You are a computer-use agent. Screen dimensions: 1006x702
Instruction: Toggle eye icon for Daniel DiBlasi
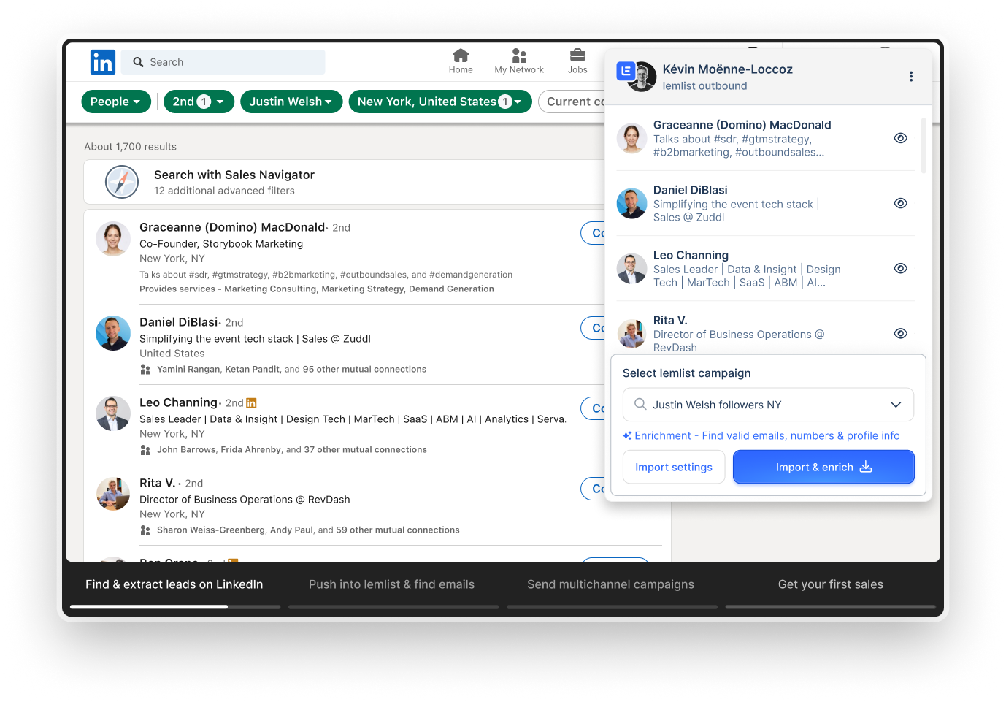tap(900, 203)
